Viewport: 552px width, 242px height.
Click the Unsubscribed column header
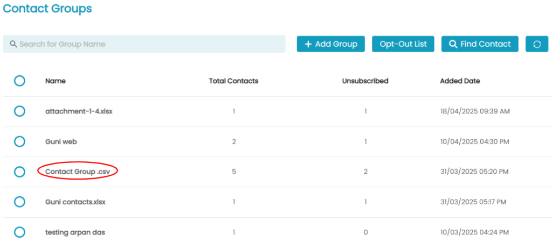(365, 81)
